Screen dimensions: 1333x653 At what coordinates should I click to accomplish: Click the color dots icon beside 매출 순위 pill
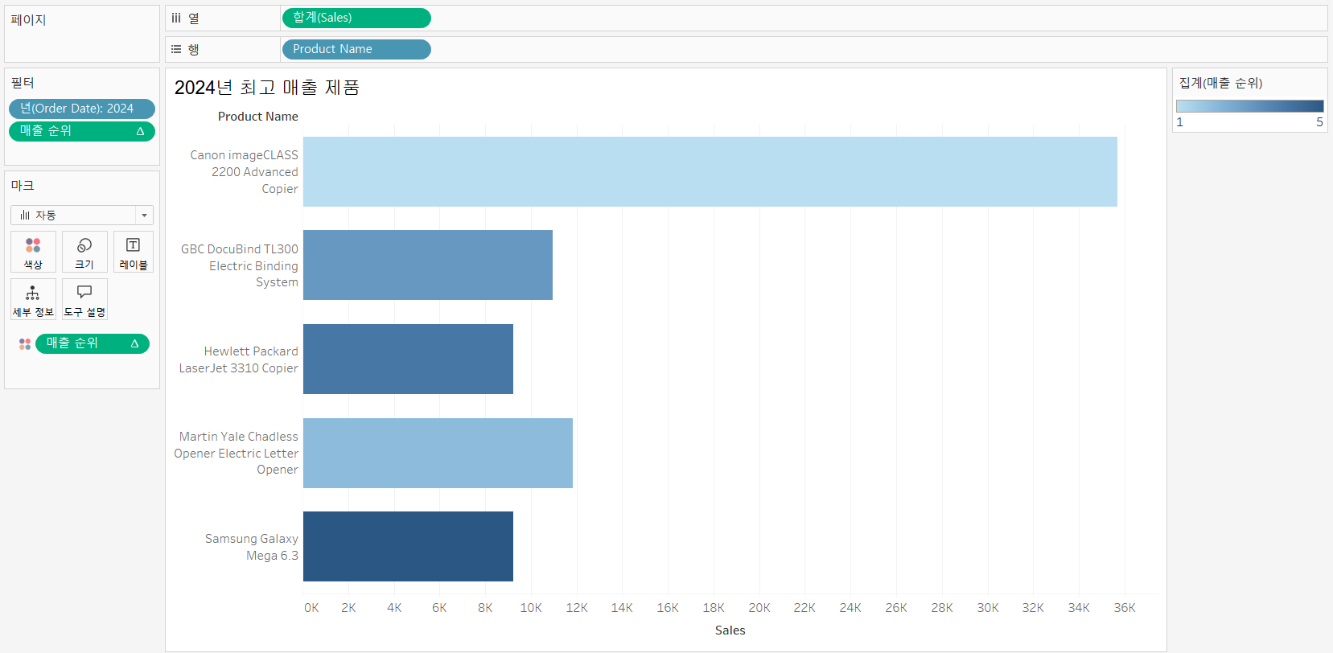coord(25,343)
